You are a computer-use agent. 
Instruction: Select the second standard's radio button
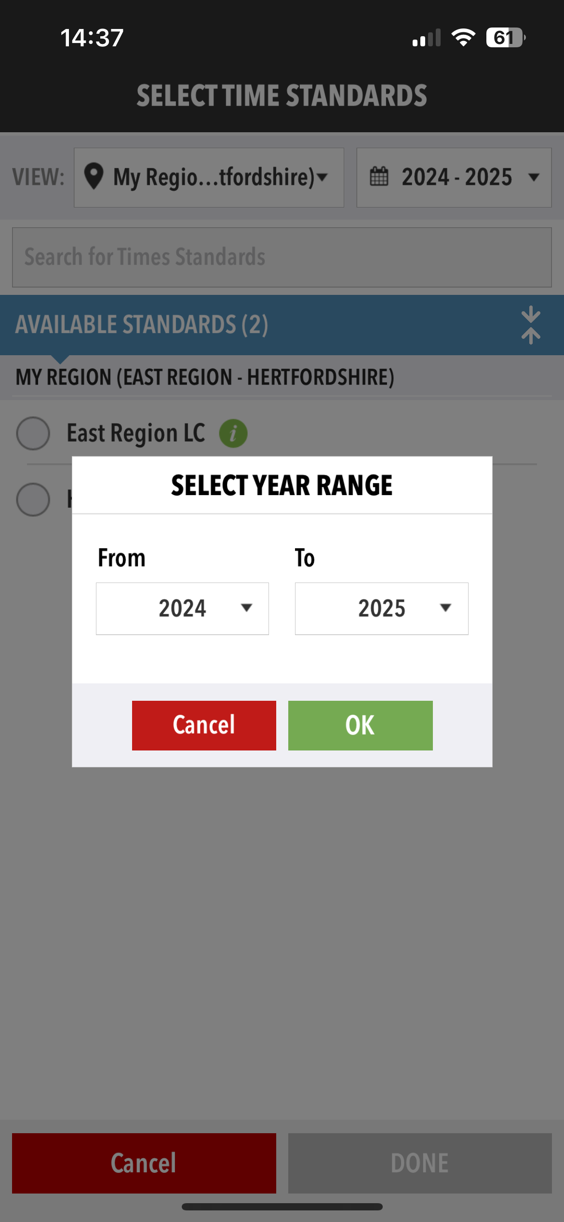pos(33,499)
